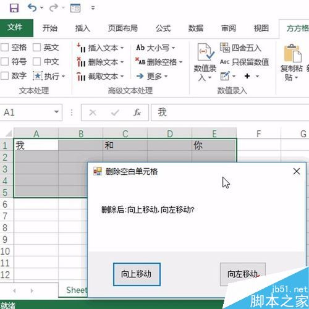Click cell C1 containing 和
The width and height of the screenshot is (309, 309).
(x=125, y=145)
